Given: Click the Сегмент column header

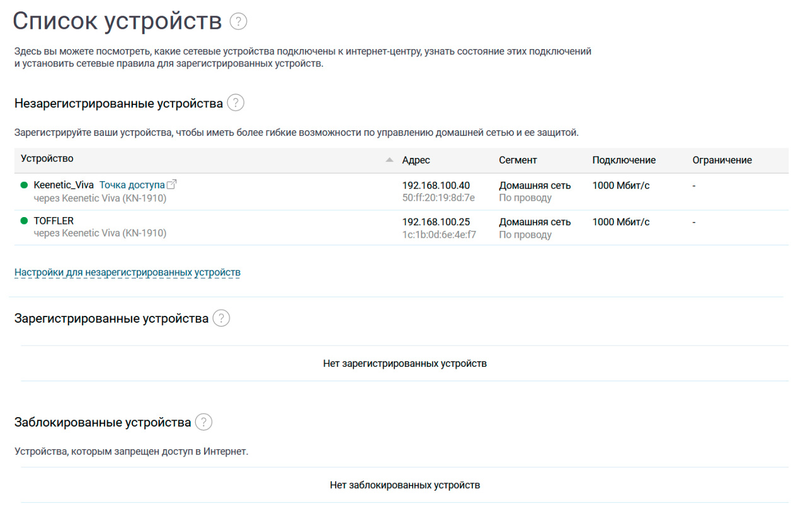Looking at the screenshot, I should [518, 160].
